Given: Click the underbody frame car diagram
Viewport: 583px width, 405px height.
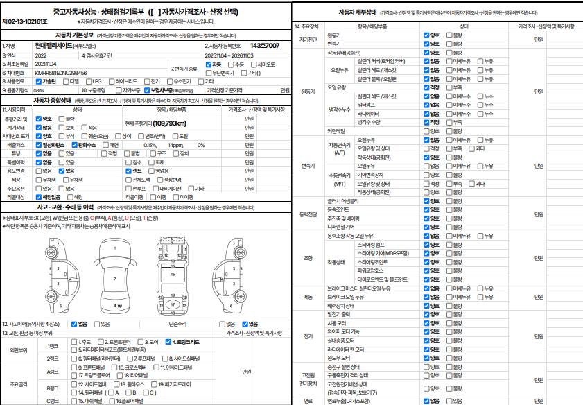Looking at the screenshot, I should [173, 275].
